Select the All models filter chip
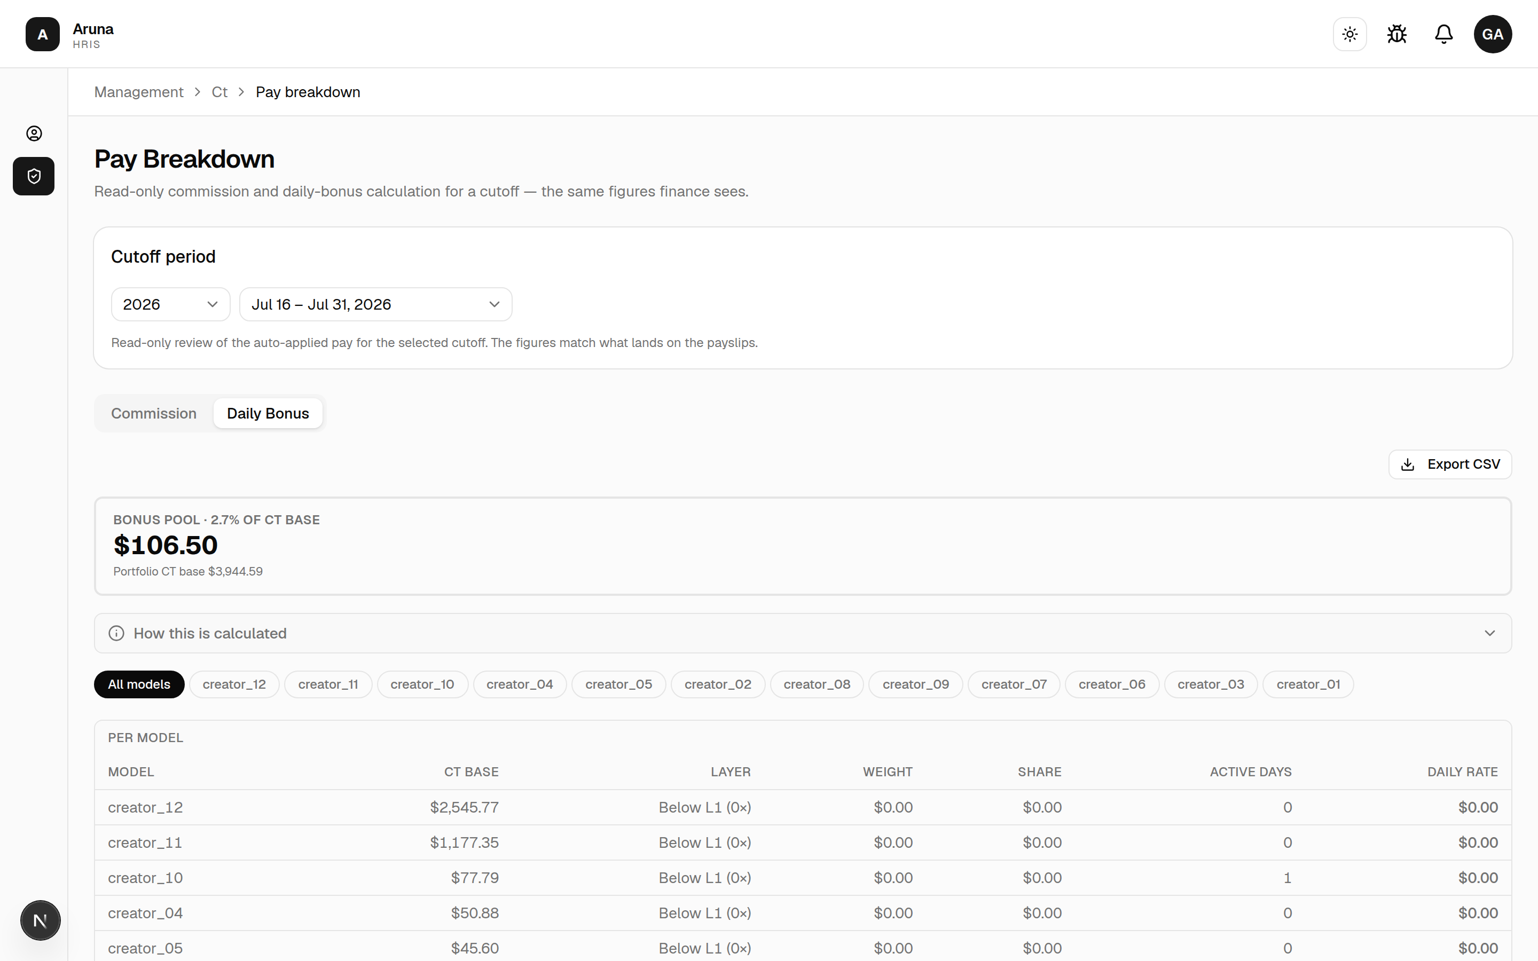The image size is (1538, 961). tap(139, 684)
